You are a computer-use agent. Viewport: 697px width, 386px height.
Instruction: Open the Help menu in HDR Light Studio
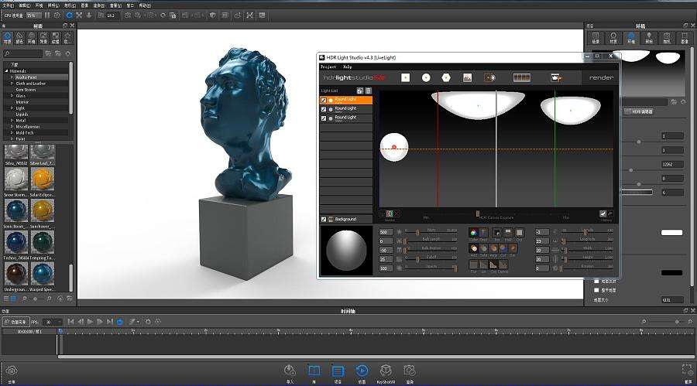(x=347, y=67)
